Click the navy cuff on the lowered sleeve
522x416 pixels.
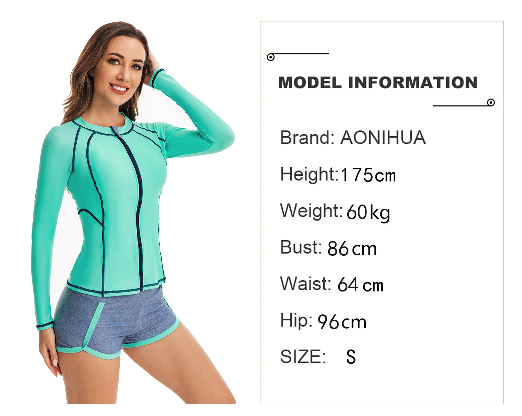coord(45,326)
